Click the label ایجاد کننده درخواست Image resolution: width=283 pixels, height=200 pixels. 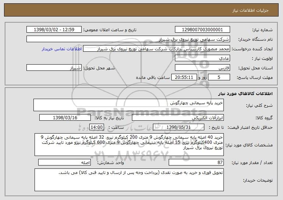pos(252,49)
